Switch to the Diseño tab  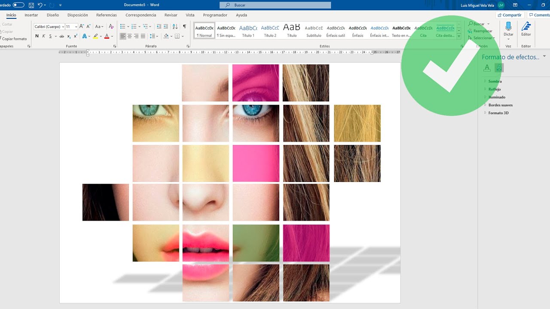tap(53, 15)
